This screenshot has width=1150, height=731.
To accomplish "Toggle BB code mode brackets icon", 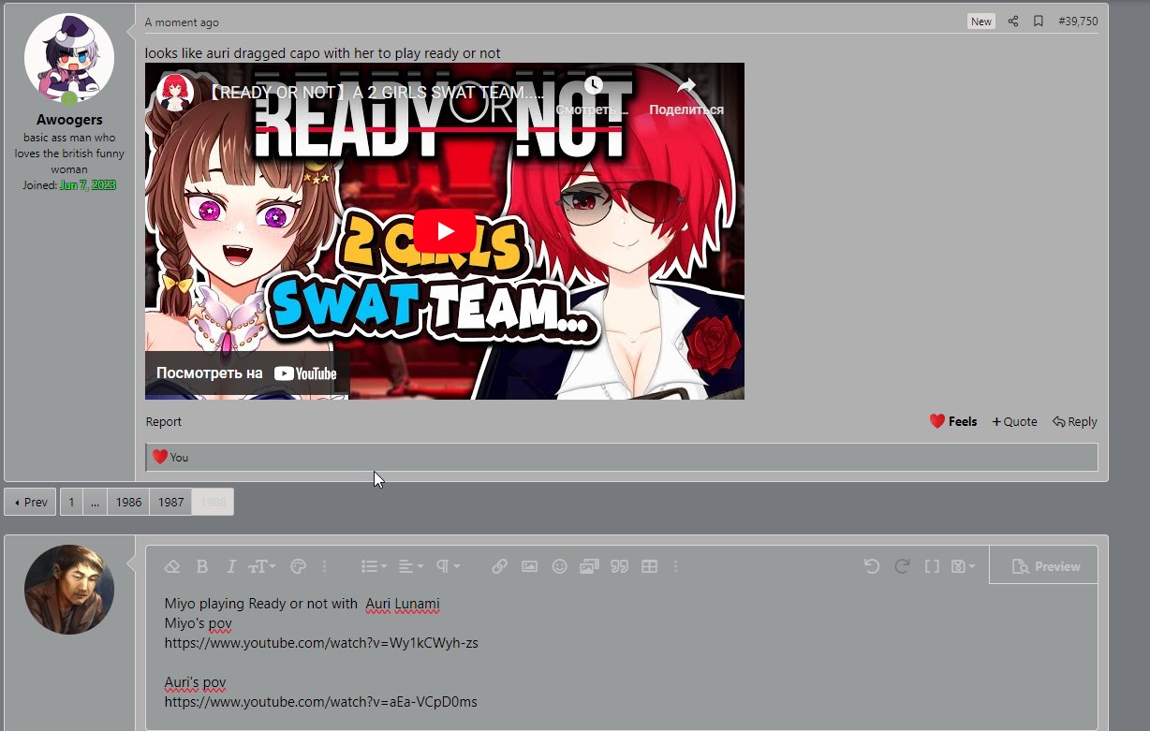I will pyautogui.click(x=932, y=566).
